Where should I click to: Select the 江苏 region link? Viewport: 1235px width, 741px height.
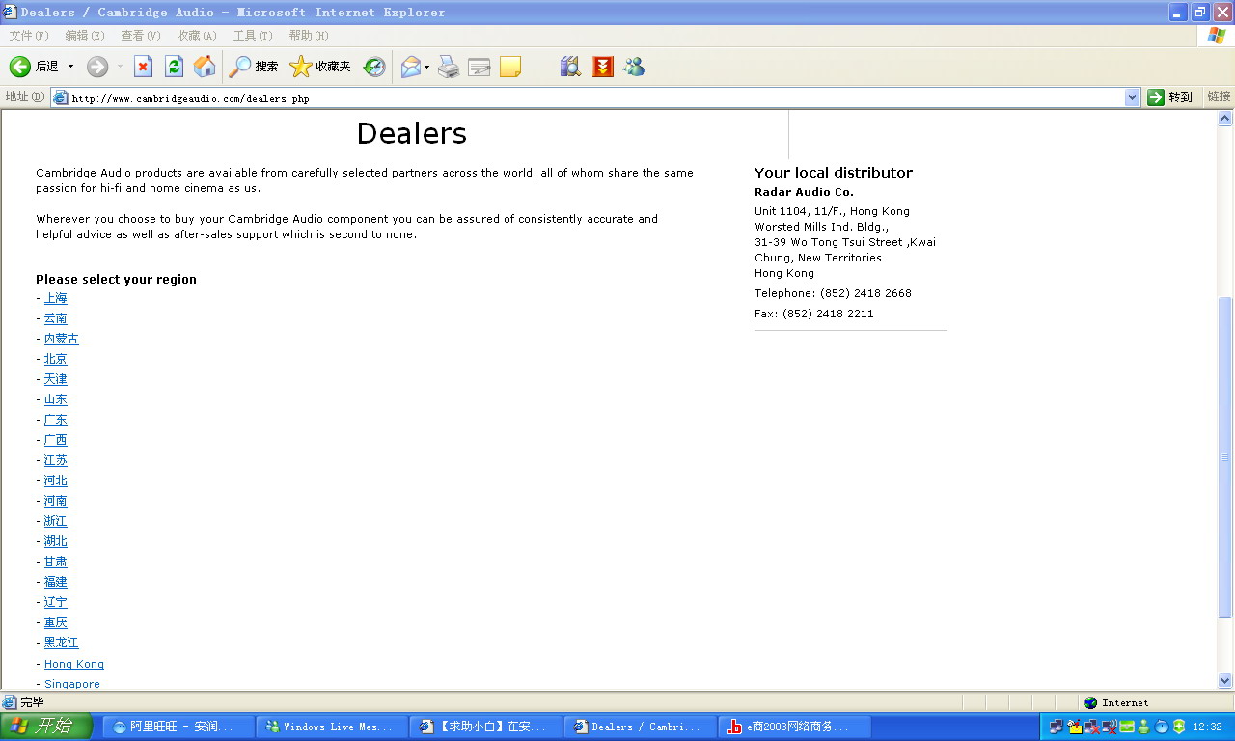(56, 460)
